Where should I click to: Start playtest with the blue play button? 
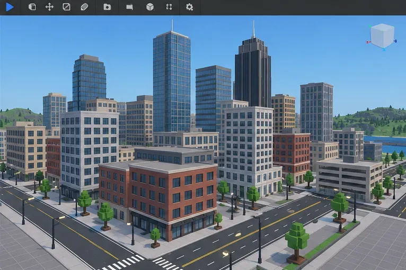click(x=10, y=7)
